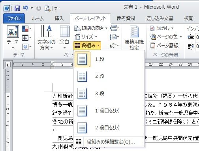
Task: Click the Word application icon in title bar
Action: (x=7, y=8)
